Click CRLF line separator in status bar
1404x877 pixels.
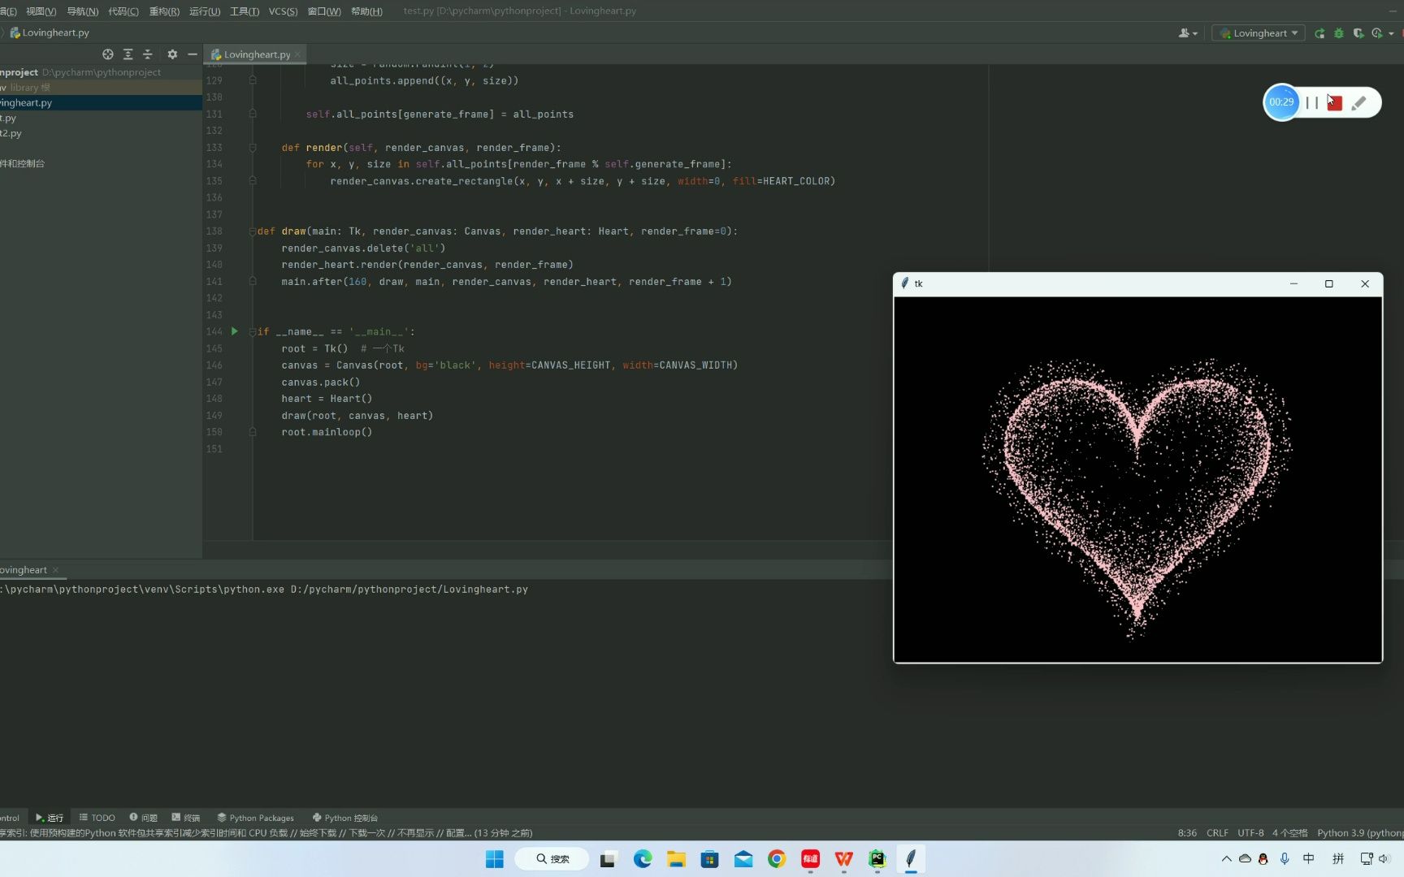click(x=1217, y=833)
